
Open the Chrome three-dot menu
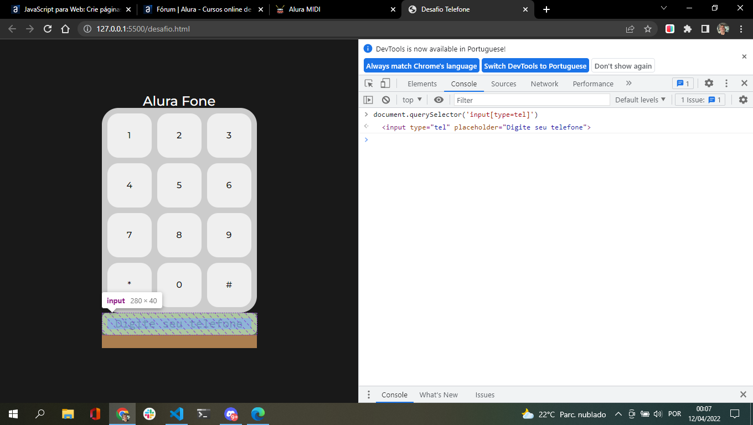tap(741, 29)
